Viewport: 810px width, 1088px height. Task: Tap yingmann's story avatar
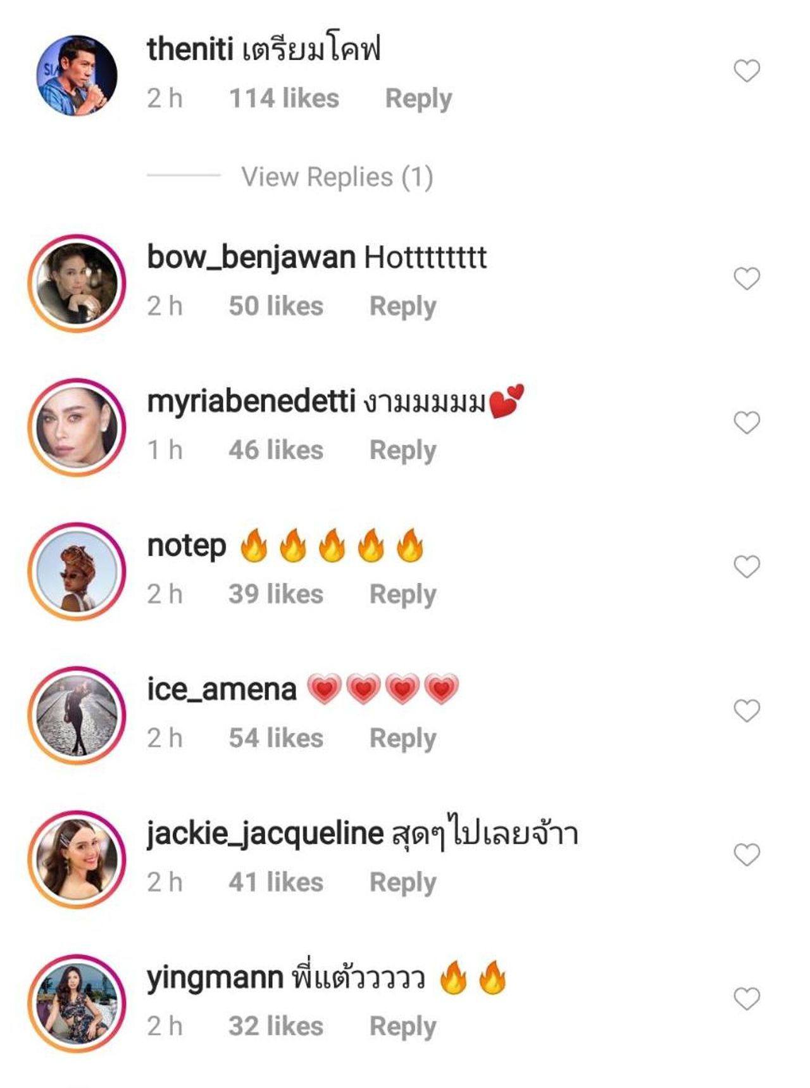coord(77,1003)
